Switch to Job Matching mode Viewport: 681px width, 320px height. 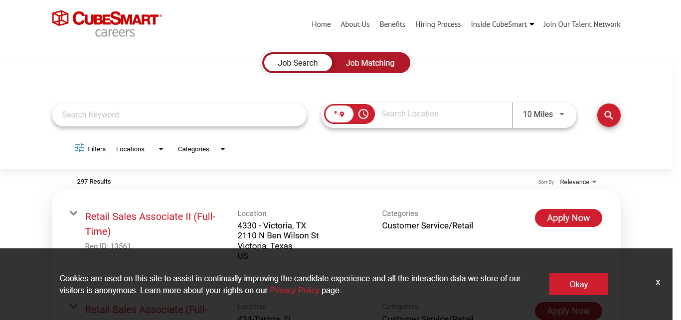pyautogui.click(x=370, y=63)
